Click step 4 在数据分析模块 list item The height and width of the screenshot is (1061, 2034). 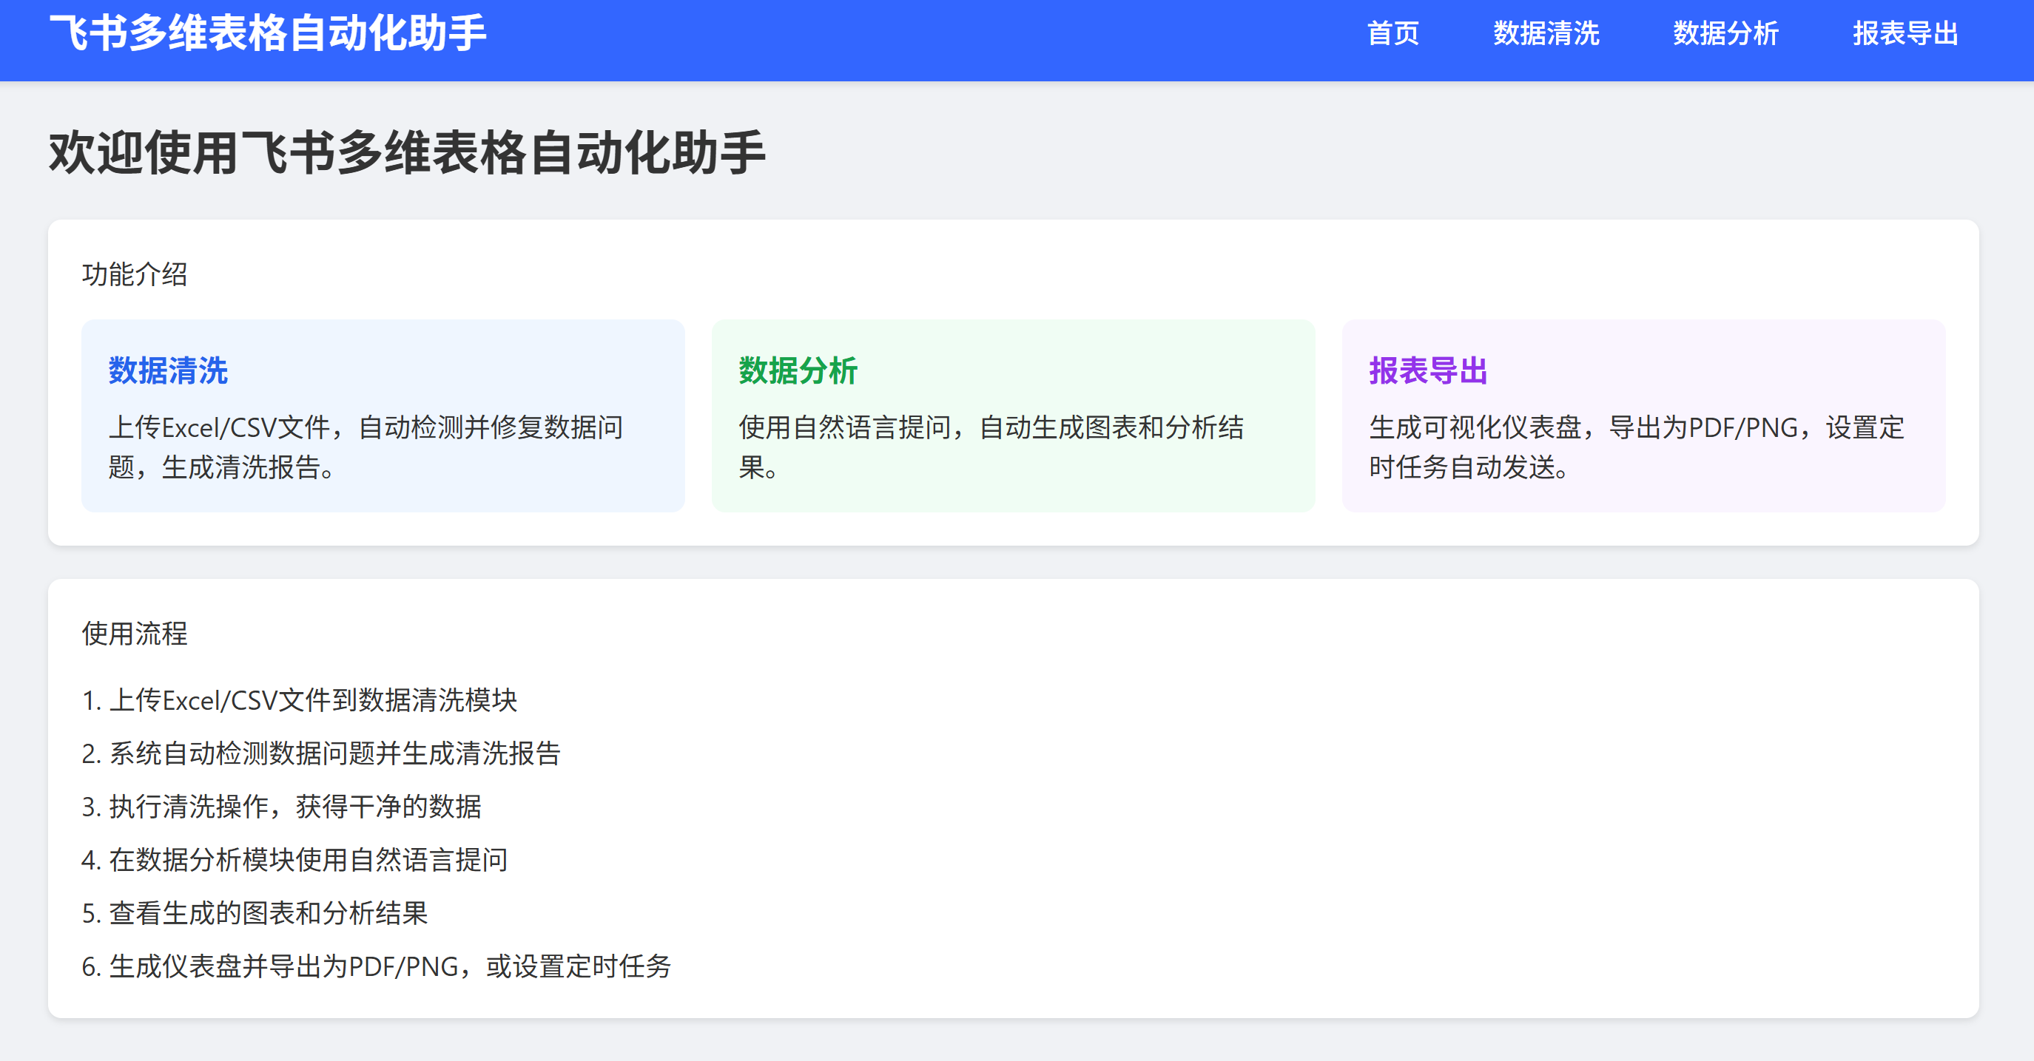(x=294, y=860)
